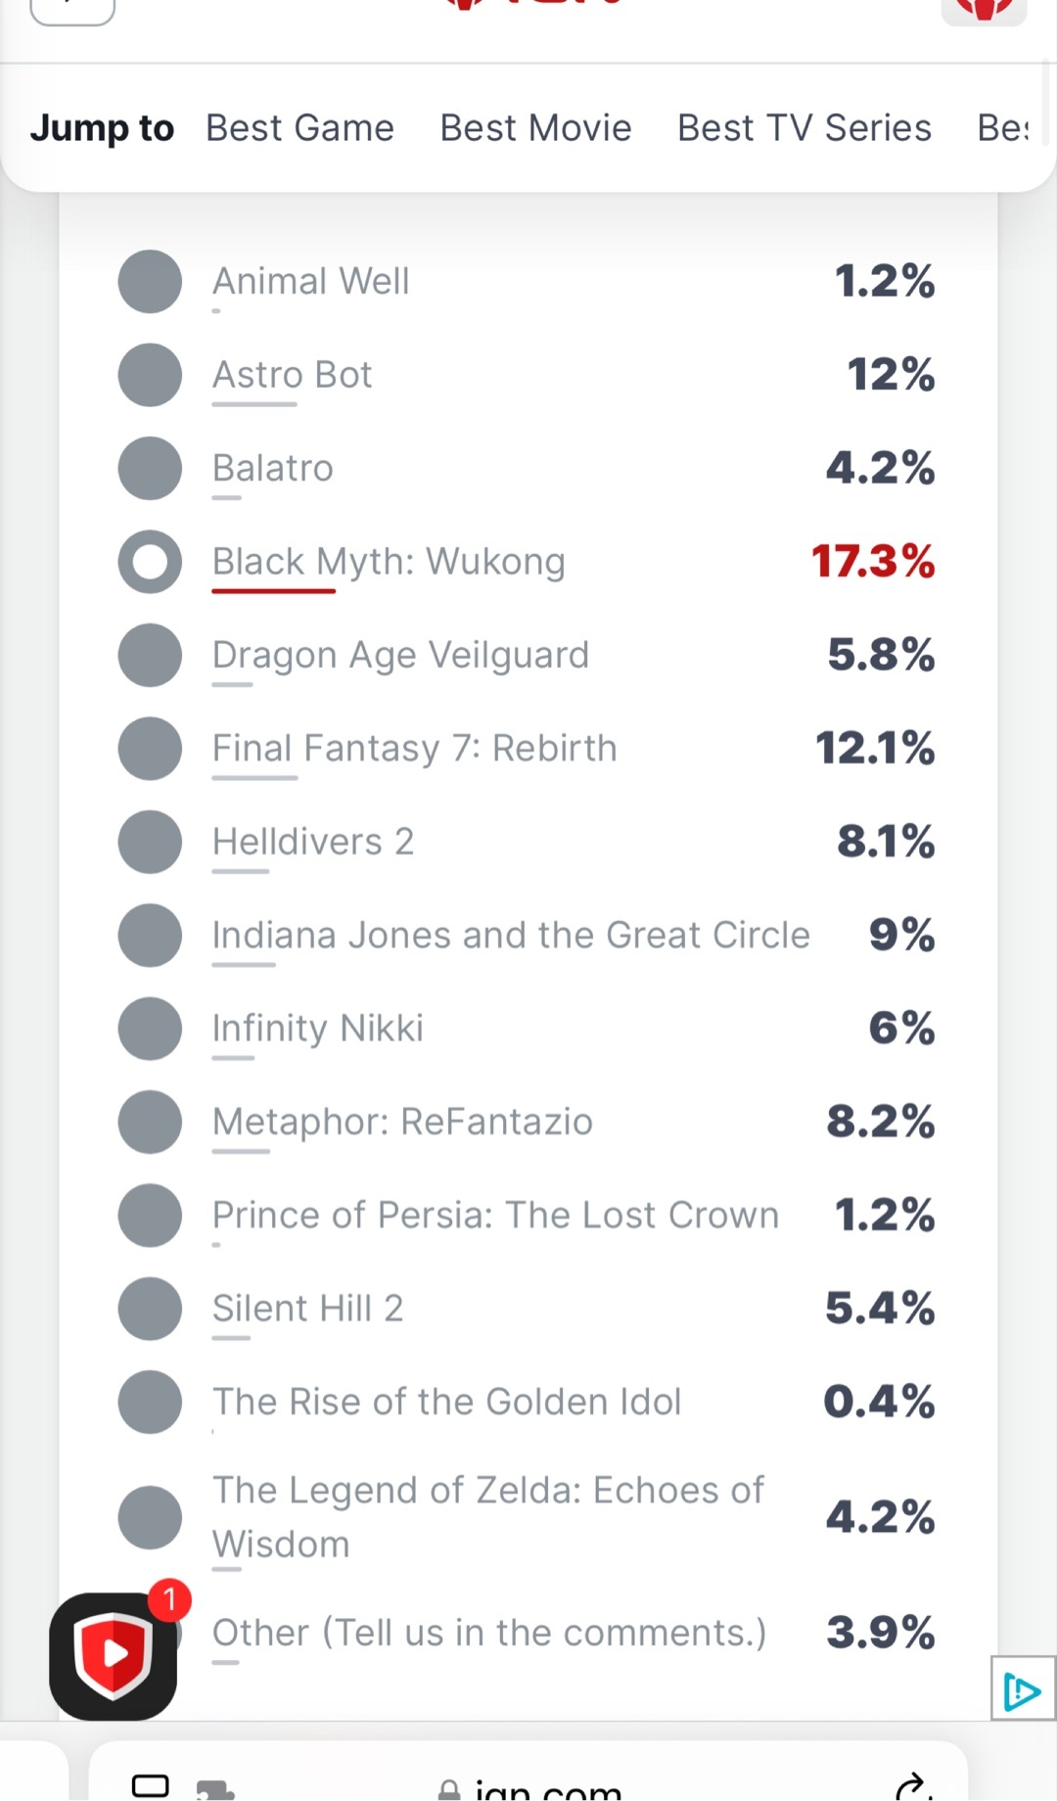Jump to Best Movie section
The height and width of the screenshot is (1801, 1057).
(x=535, y=128)
